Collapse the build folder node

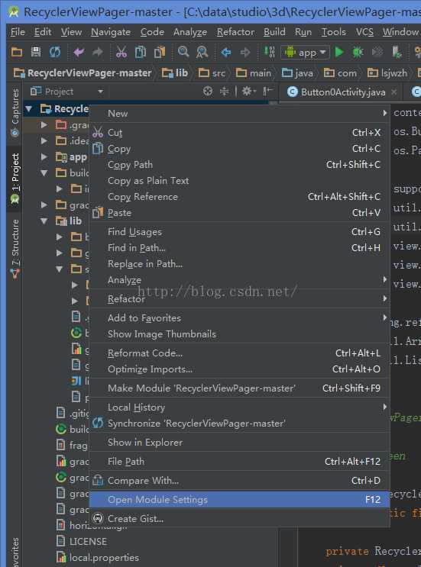coord(44,173)
